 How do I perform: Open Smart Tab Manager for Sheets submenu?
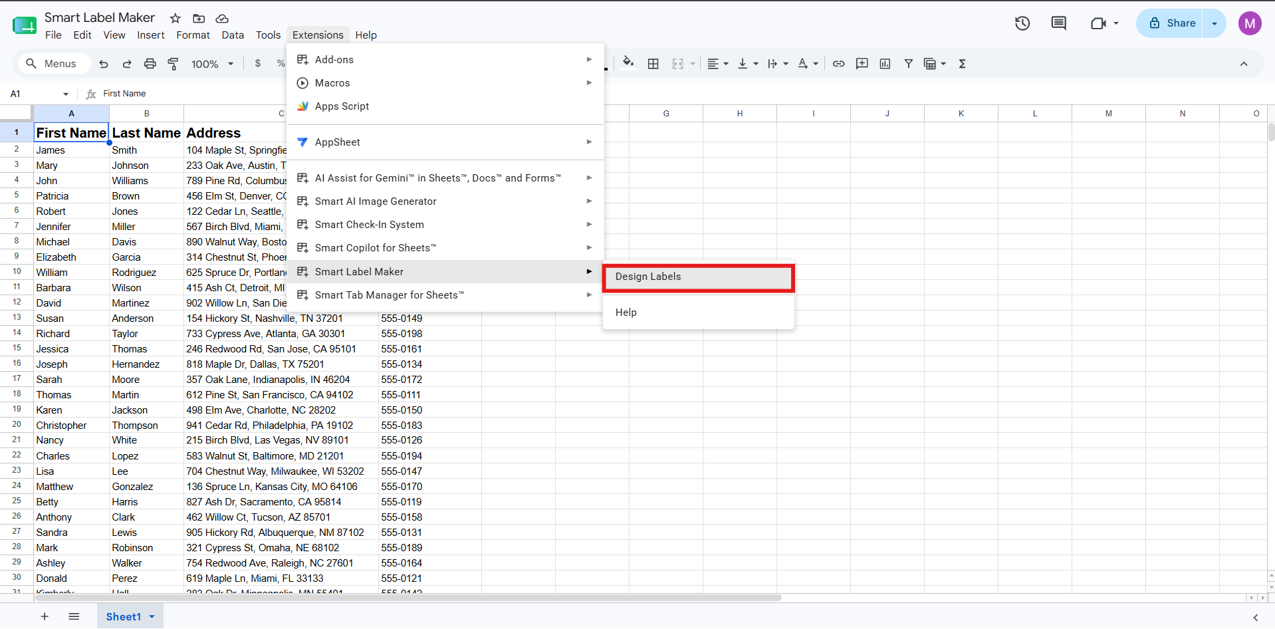(445, 295)
